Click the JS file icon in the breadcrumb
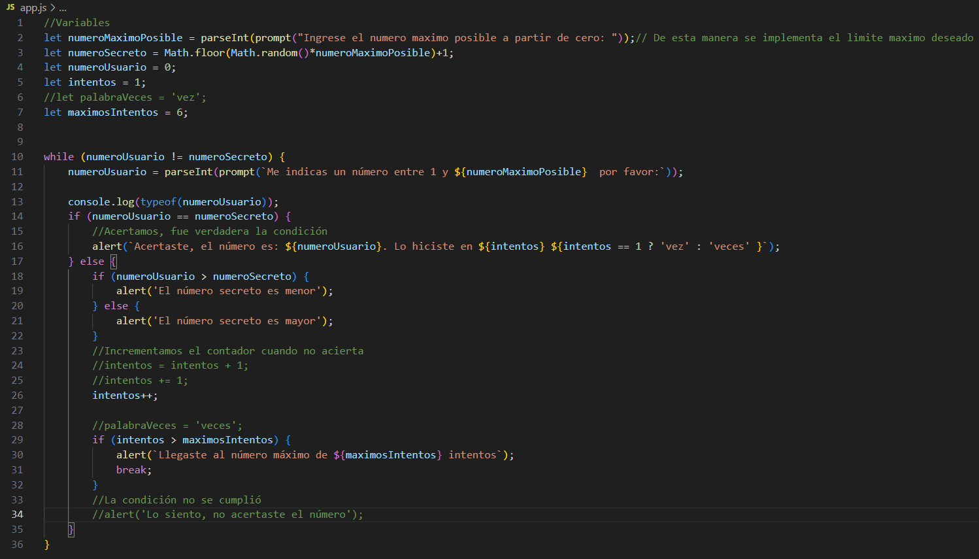This screenshot has width=979, height=559. pos(10,7)
